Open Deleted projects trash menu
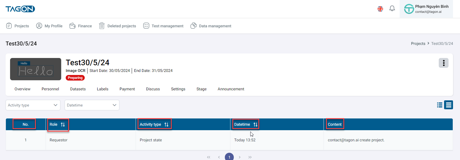The image size is (460, 160). click(x=117, y=26)
